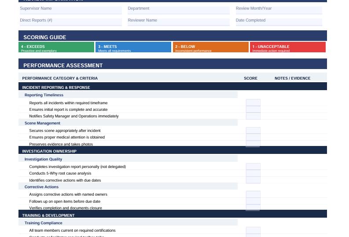Click the PERFORMANCE CATEGORY & CRITERIA column header
The width and height of the screenshot is (349, 237).
coord(60,78)
